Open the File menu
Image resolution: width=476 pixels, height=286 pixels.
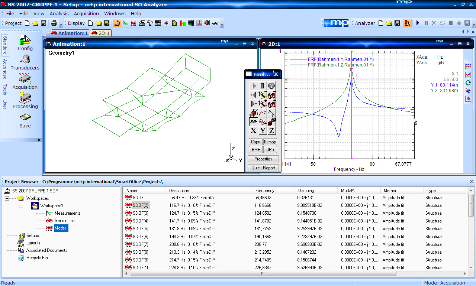[x=10, y=13]
